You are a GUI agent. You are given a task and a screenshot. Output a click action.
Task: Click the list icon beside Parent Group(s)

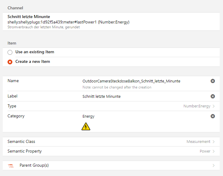(x=11, y=165)
